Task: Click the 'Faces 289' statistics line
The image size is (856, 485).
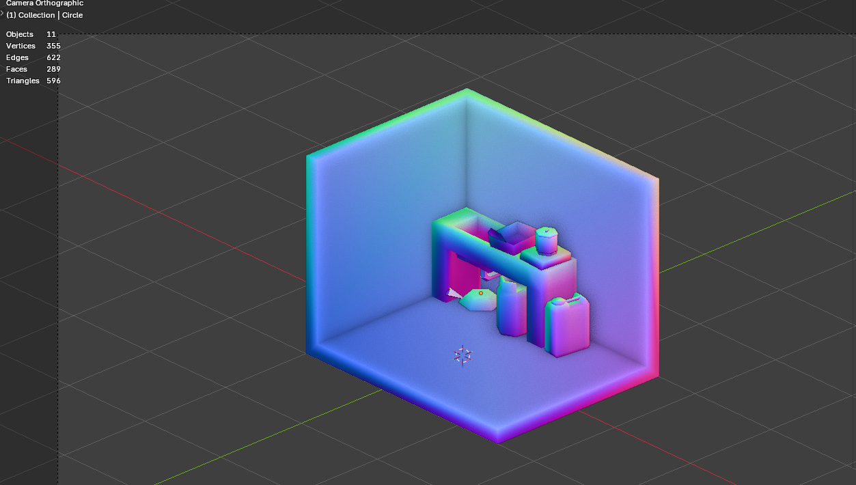Action: pyautogui.click(x=33, y=69)
